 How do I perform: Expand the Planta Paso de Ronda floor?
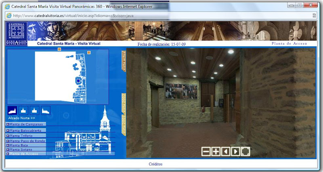[26, 141]
